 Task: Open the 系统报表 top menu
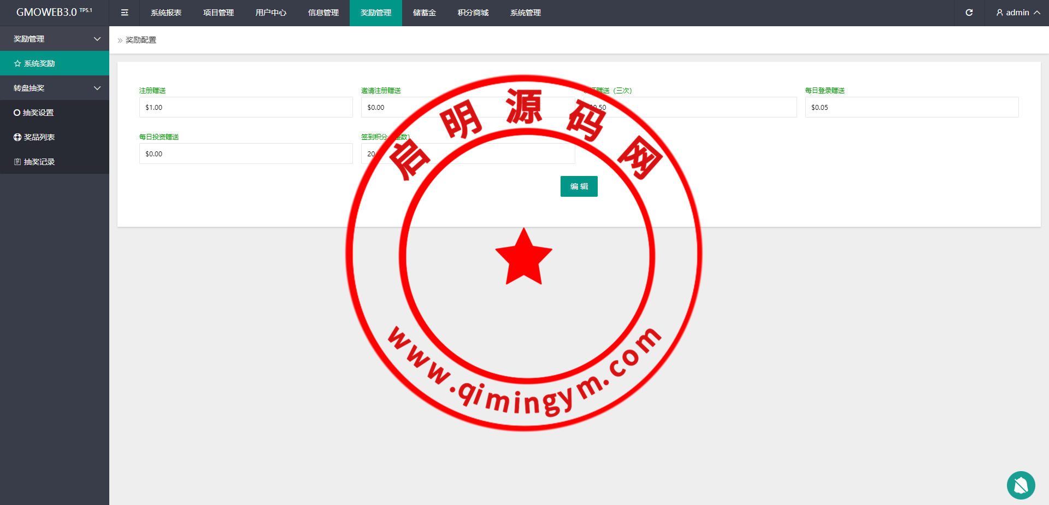(166, 13)
